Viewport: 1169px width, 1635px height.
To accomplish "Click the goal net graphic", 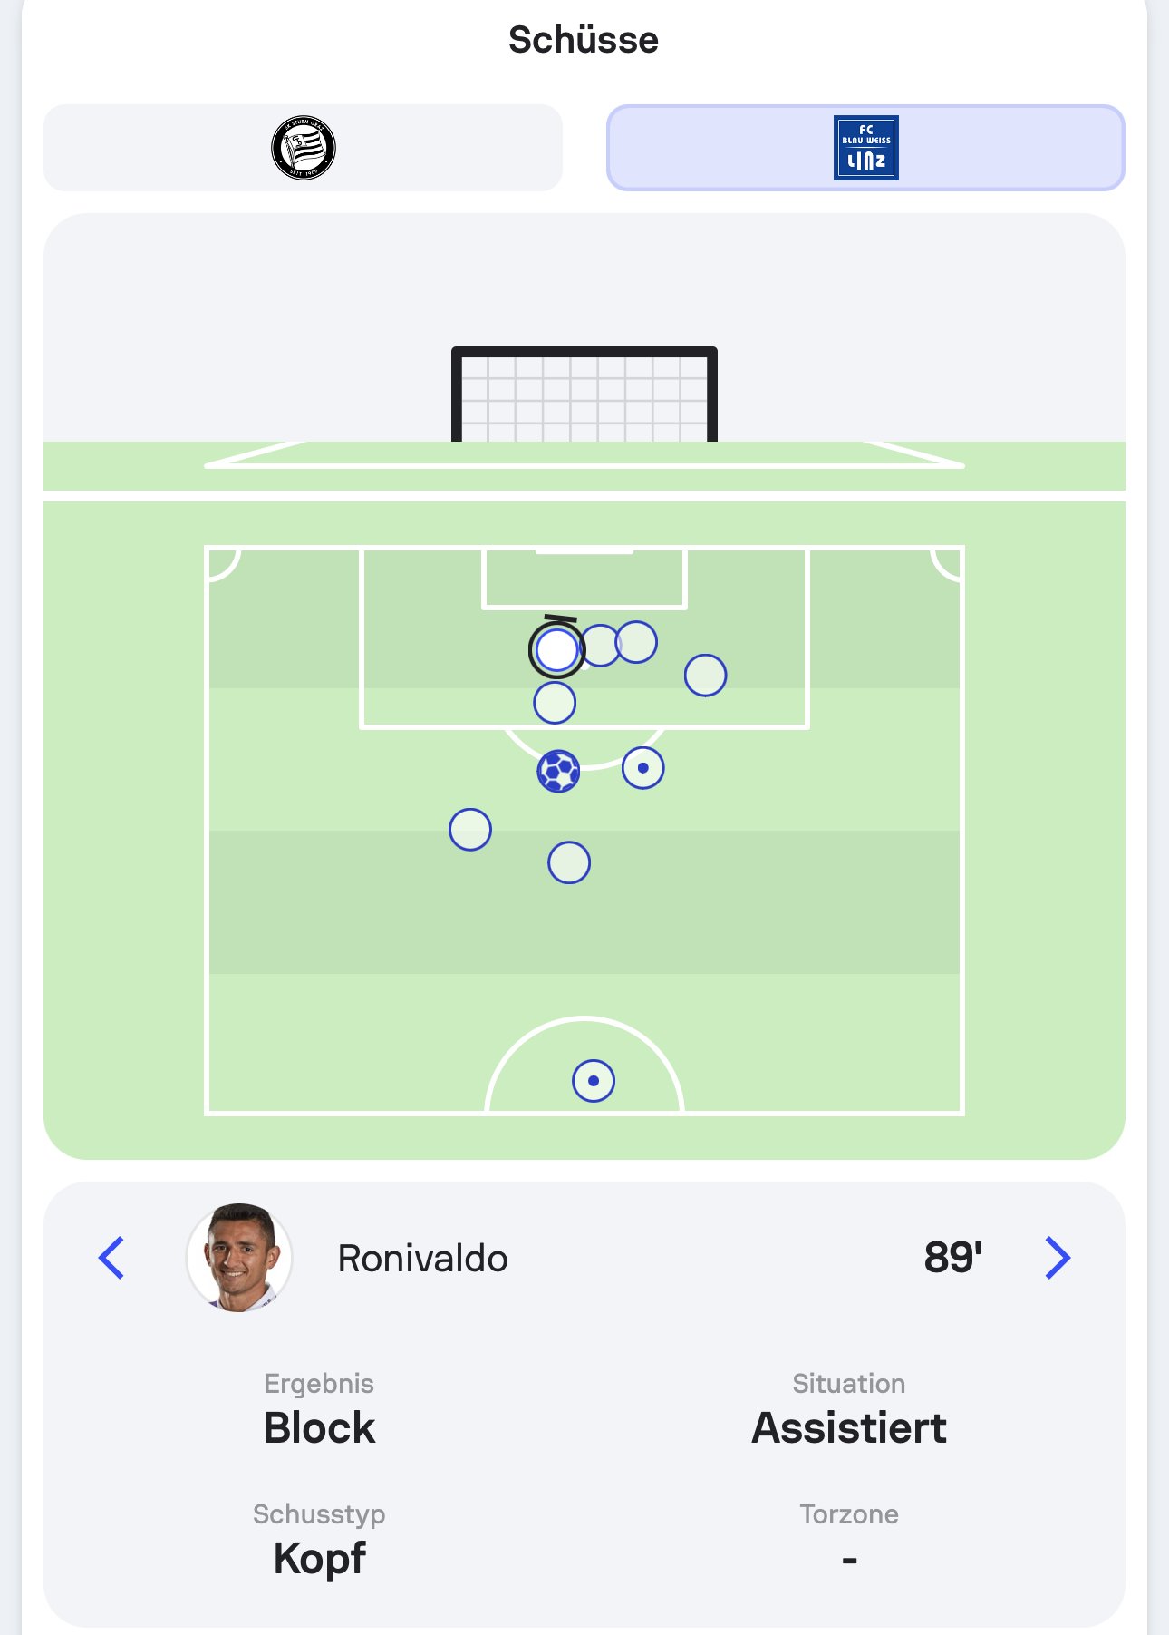I will [x=584, y=397].
